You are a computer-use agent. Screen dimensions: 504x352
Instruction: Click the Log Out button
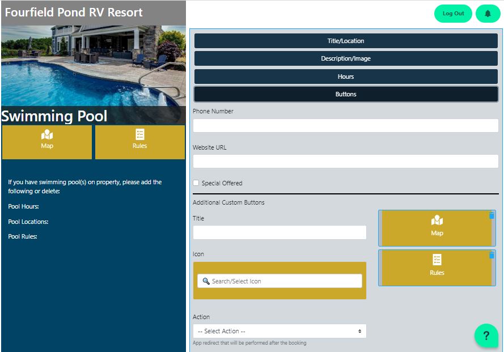[x=453, y=14]
